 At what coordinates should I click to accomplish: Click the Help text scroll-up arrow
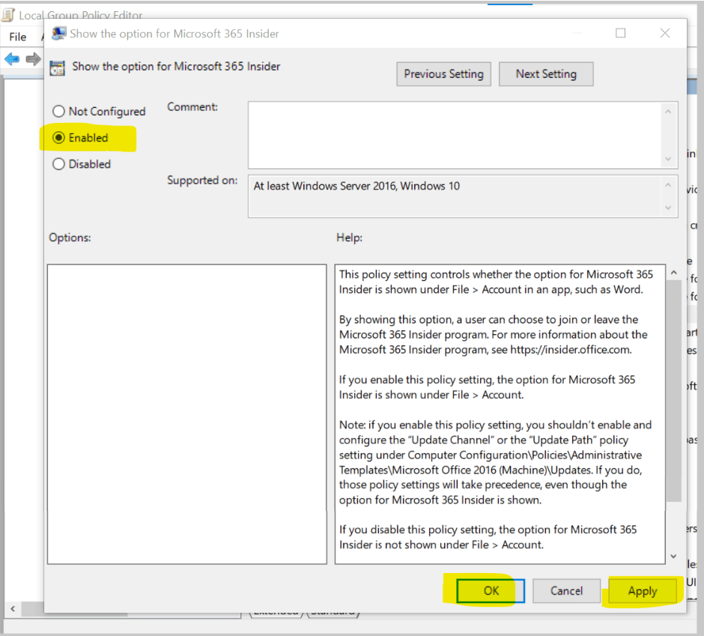(674, 273)
